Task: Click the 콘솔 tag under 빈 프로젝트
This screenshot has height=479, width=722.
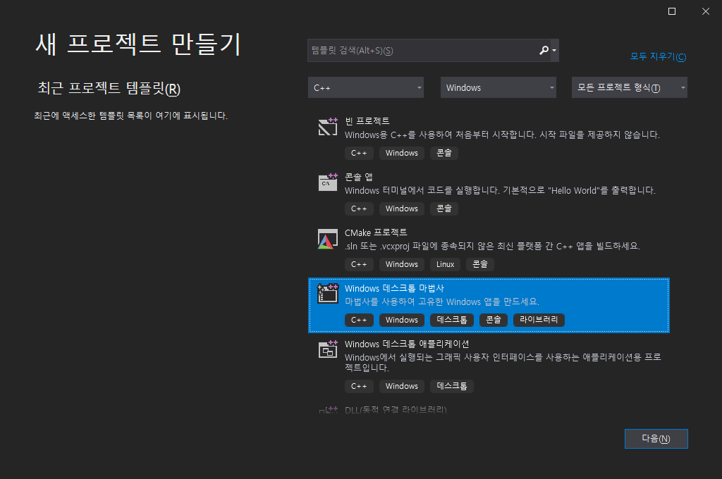Action: pyautogui.click(x=444, y=154)
